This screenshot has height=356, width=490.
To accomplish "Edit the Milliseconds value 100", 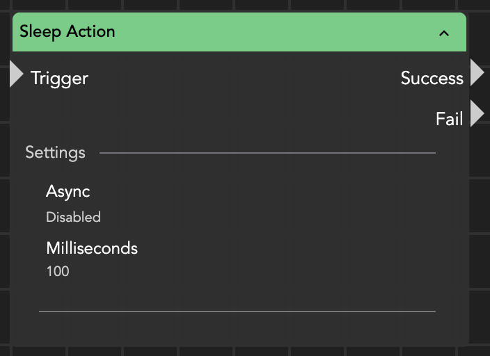I will [x=58, y=272].
